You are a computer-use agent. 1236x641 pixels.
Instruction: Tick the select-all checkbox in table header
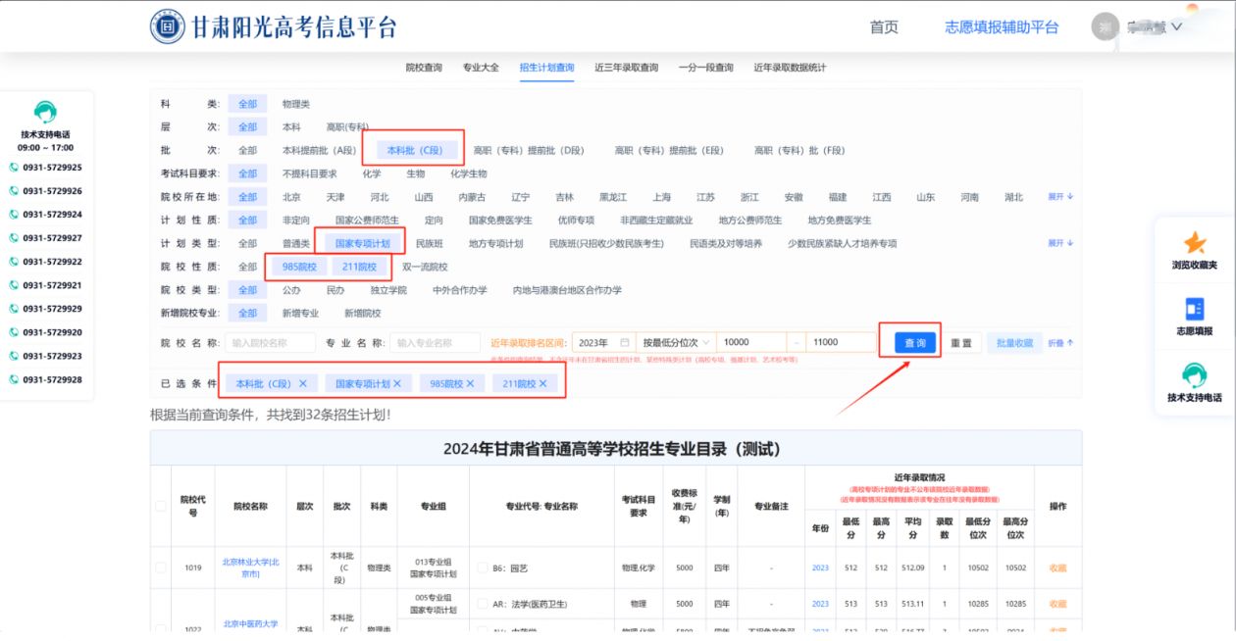tap(161, 506)
